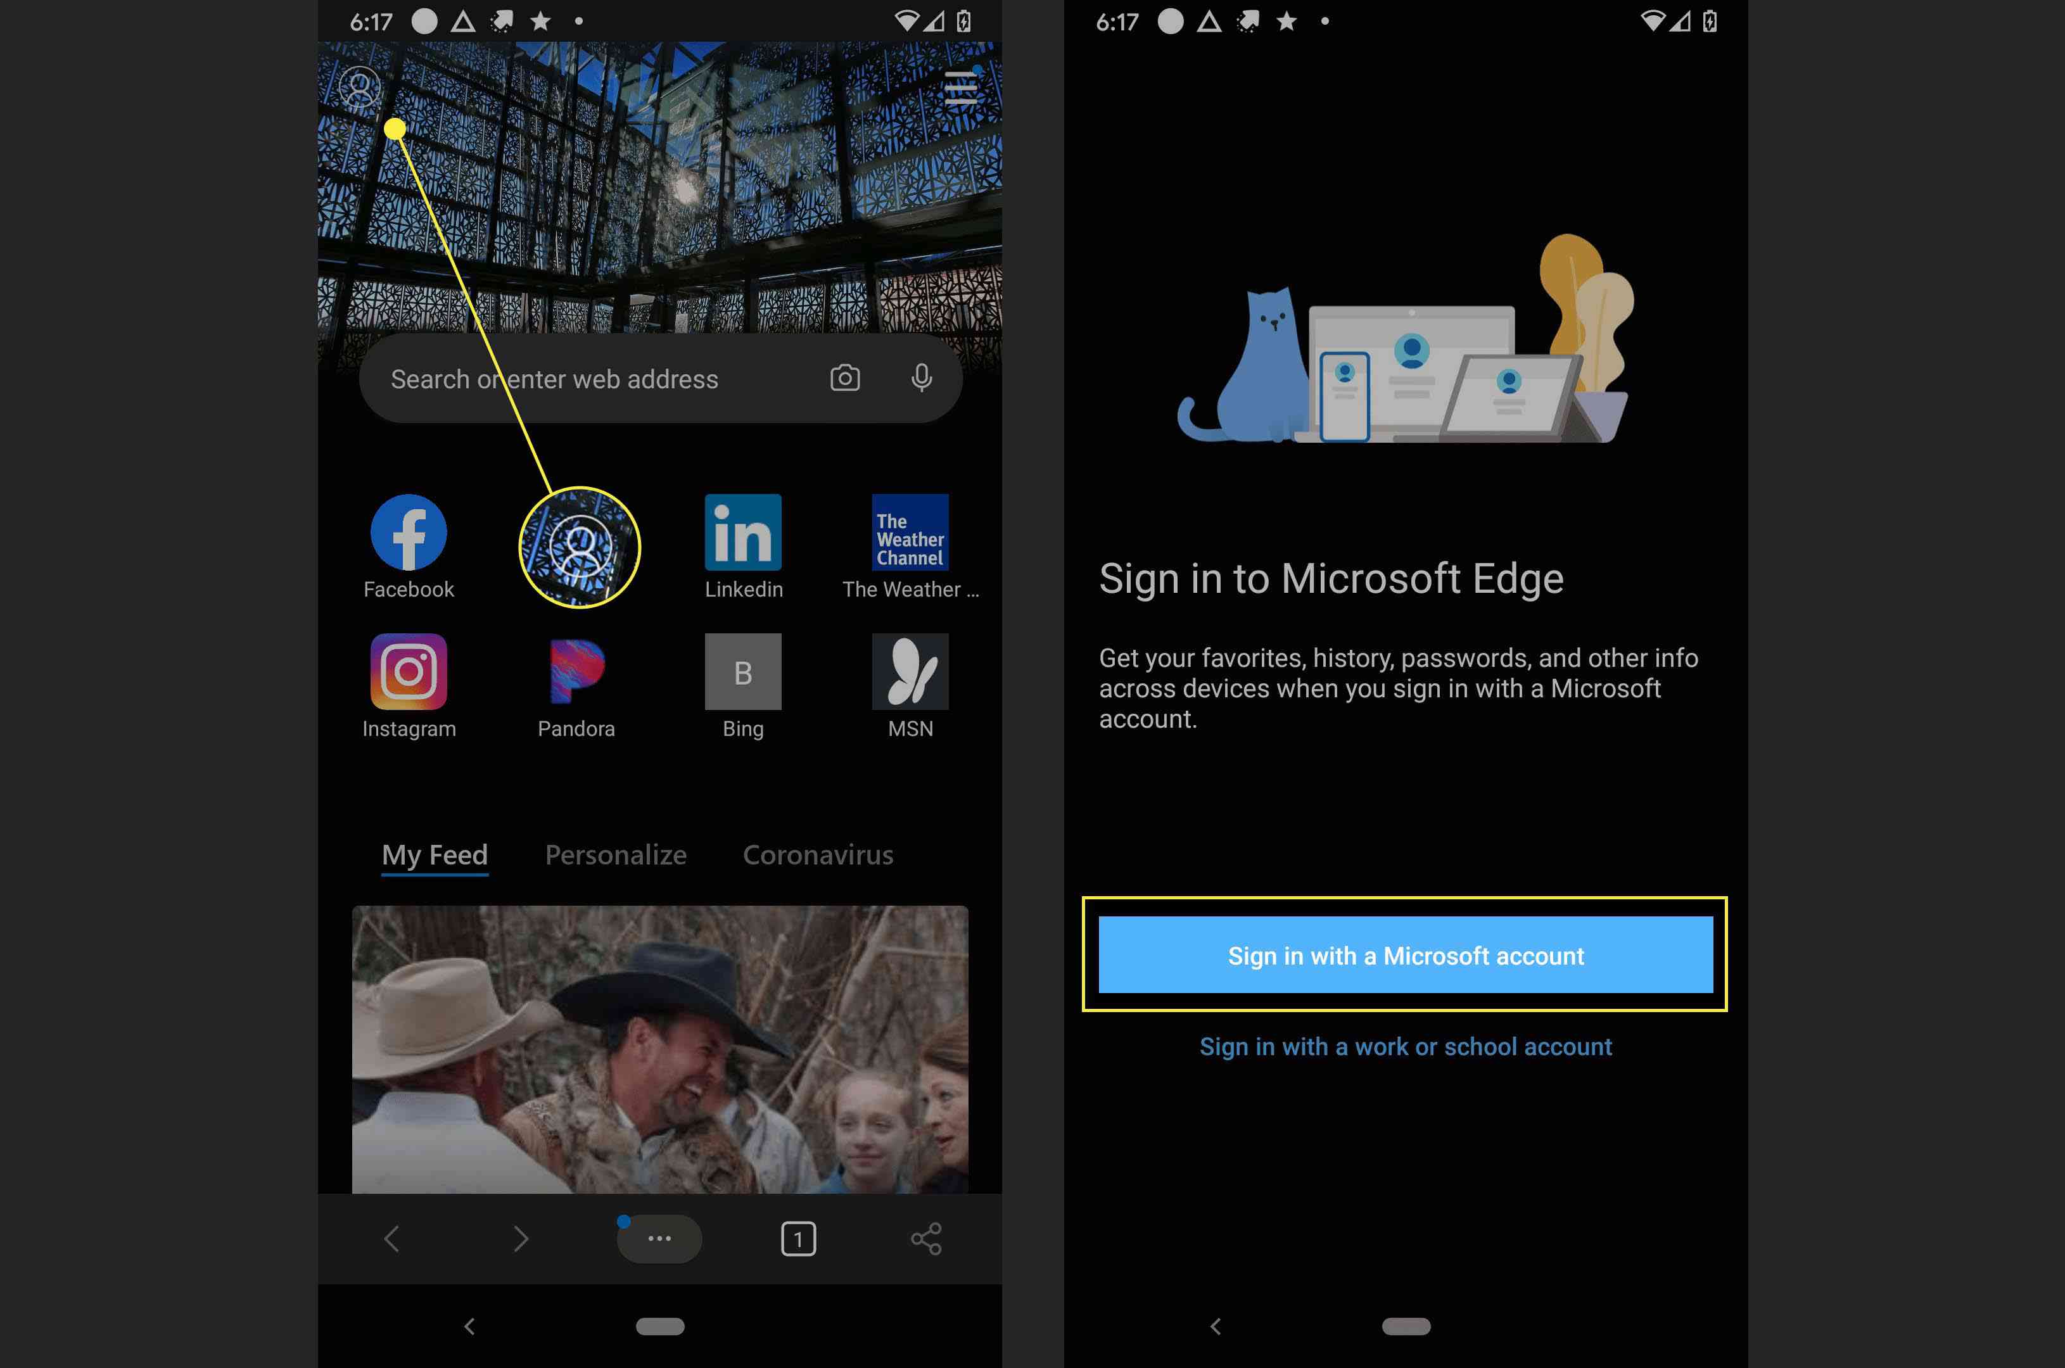Tap the news feed article thumbnail
The width and height of the screenshot is (2065, 1368).
tap(659, 1049)
